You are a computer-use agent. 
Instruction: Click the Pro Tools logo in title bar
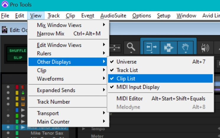tap(5, 5)
